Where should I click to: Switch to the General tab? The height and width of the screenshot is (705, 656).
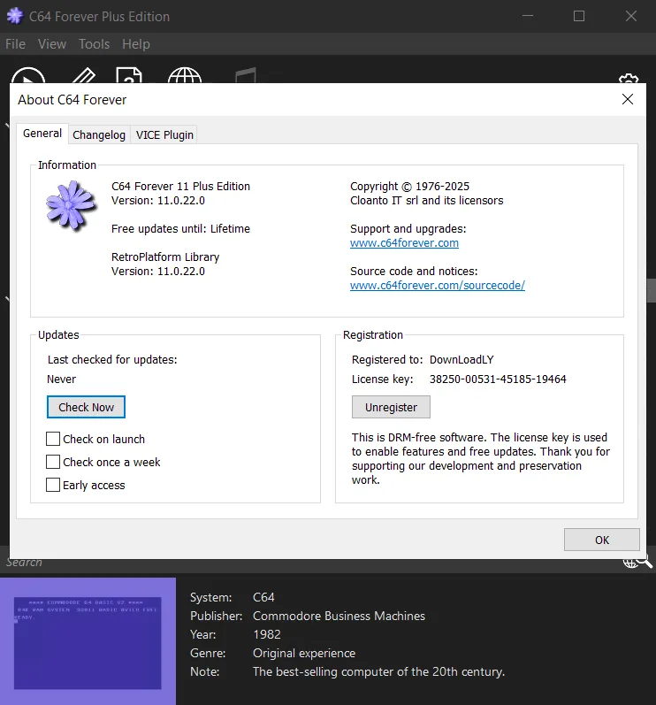(x=42, y=134)
